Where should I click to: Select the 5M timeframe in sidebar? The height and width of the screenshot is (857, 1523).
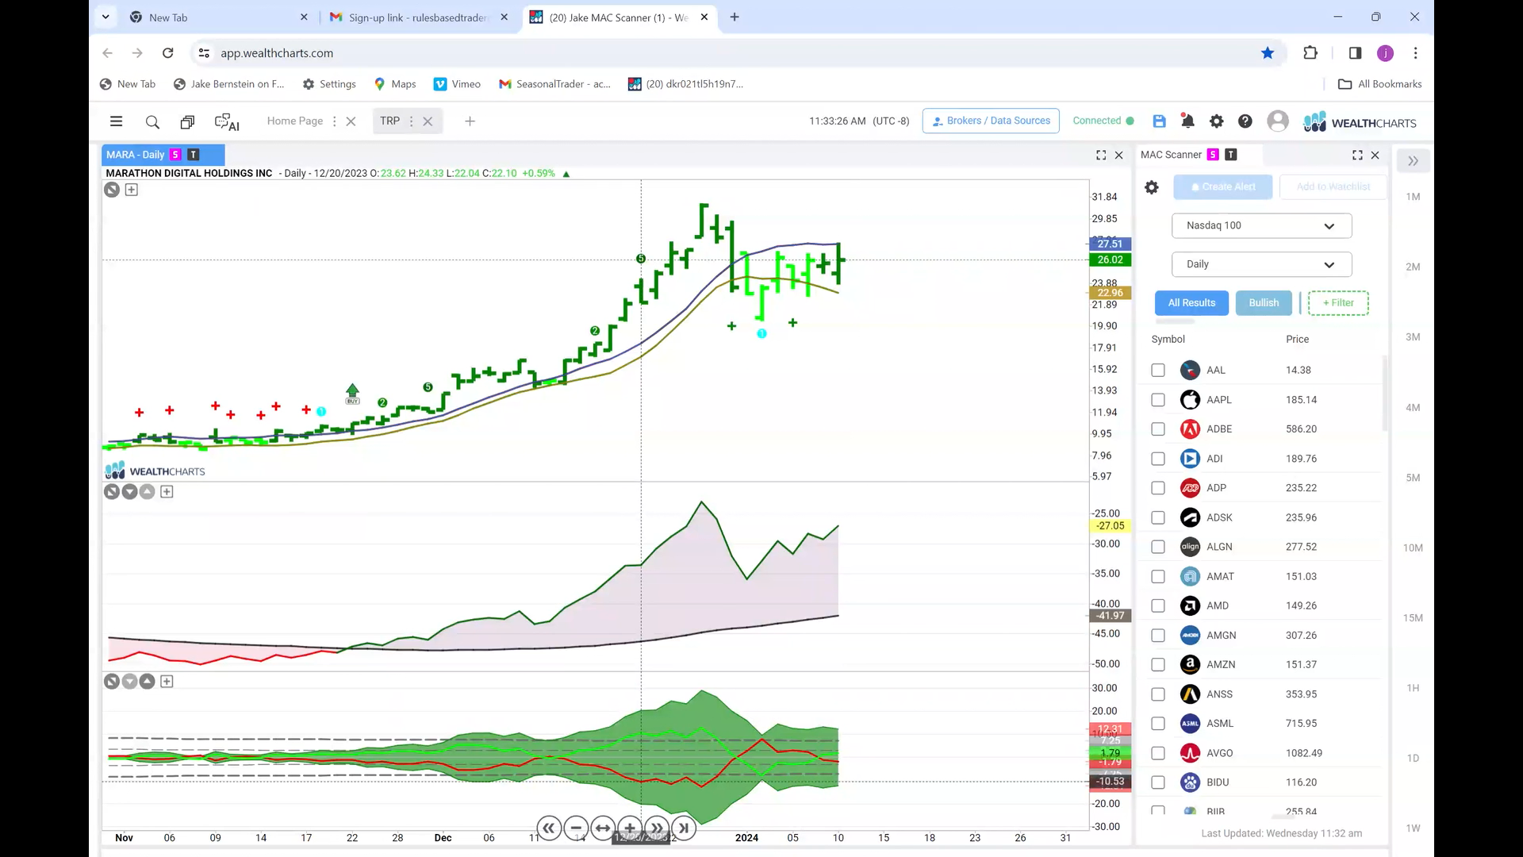1413,478
